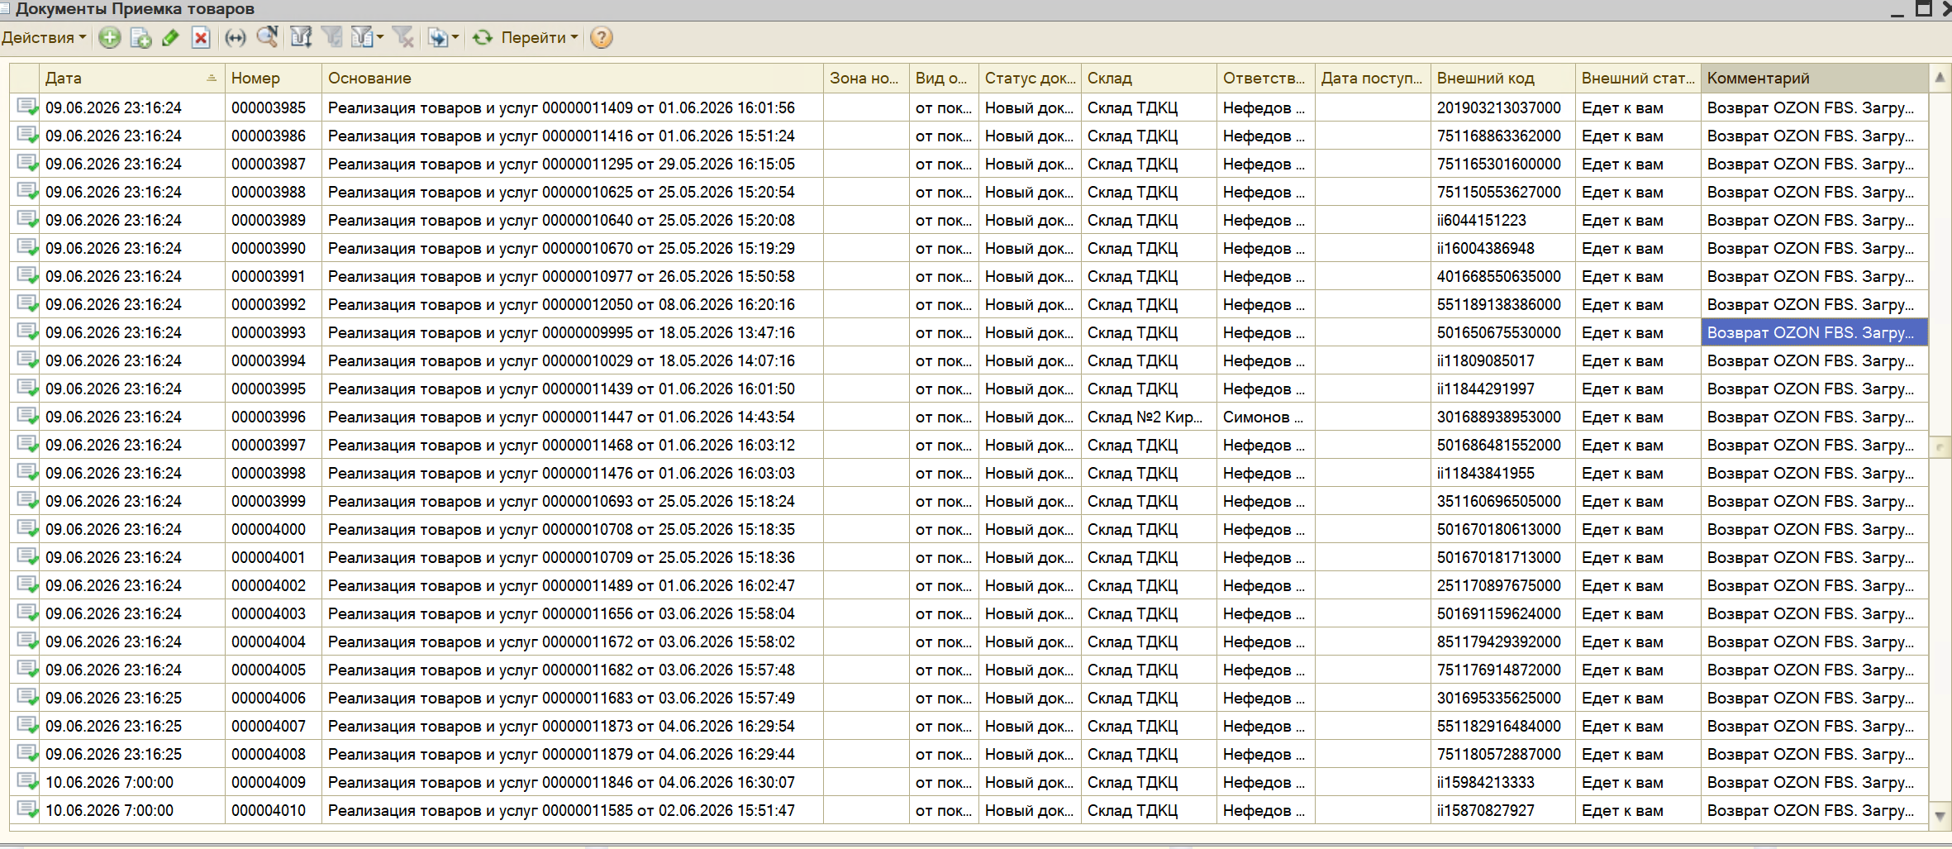Image resolution: width=1952 pixels, height=849 pixels.
Task: Select the external code 201903213037000
Action: (x=1503, y=107)
